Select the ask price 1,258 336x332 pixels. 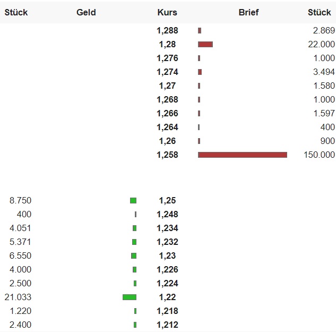coord(167,155)
